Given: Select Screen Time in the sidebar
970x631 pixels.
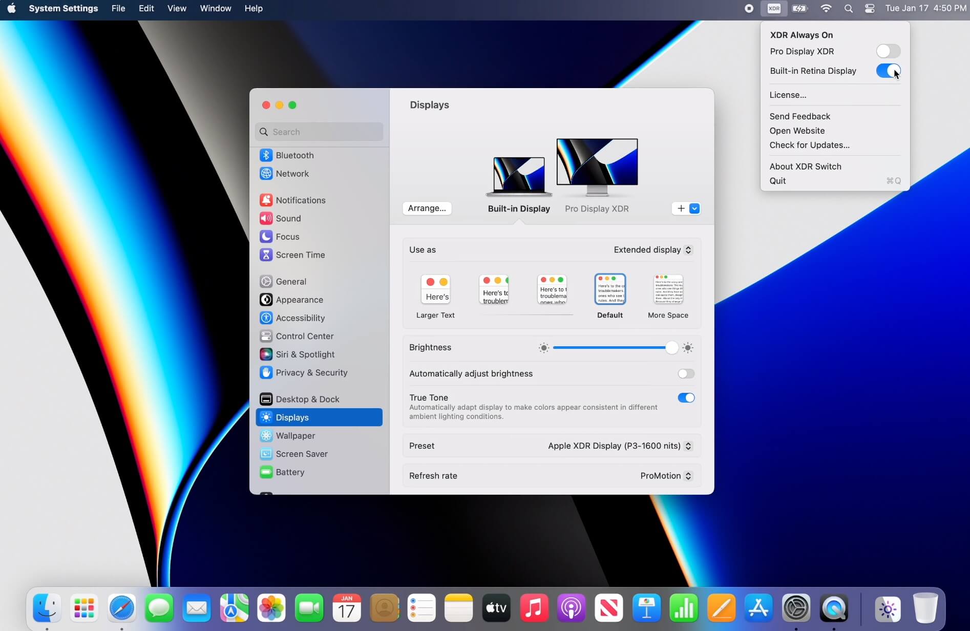Looking at the screenshot, I should click(300, 255).
